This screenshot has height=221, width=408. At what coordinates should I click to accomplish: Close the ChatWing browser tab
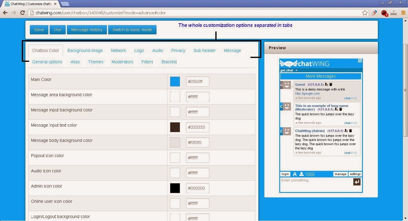[55, 4]
